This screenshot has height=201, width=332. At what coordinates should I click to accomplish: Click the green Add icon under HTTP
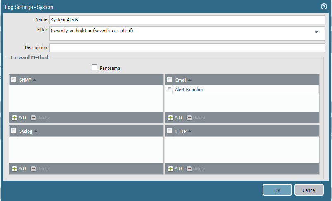[171, 169]
